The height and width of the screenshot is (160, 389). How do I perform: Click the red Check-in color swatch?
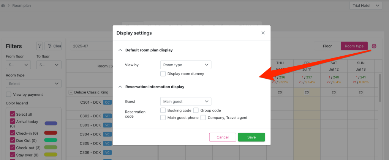[x=51, y=133]
